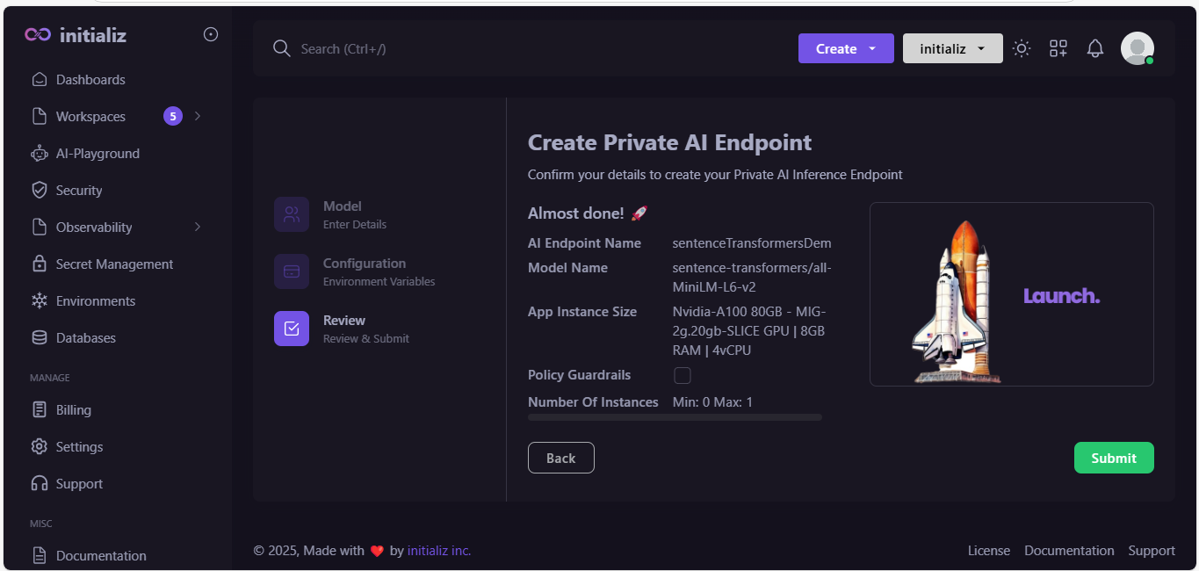Open the Create dropdown button

845,49
